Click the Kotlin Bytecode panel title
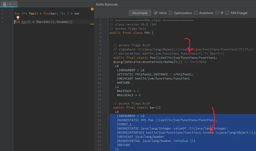 [107, 4]
